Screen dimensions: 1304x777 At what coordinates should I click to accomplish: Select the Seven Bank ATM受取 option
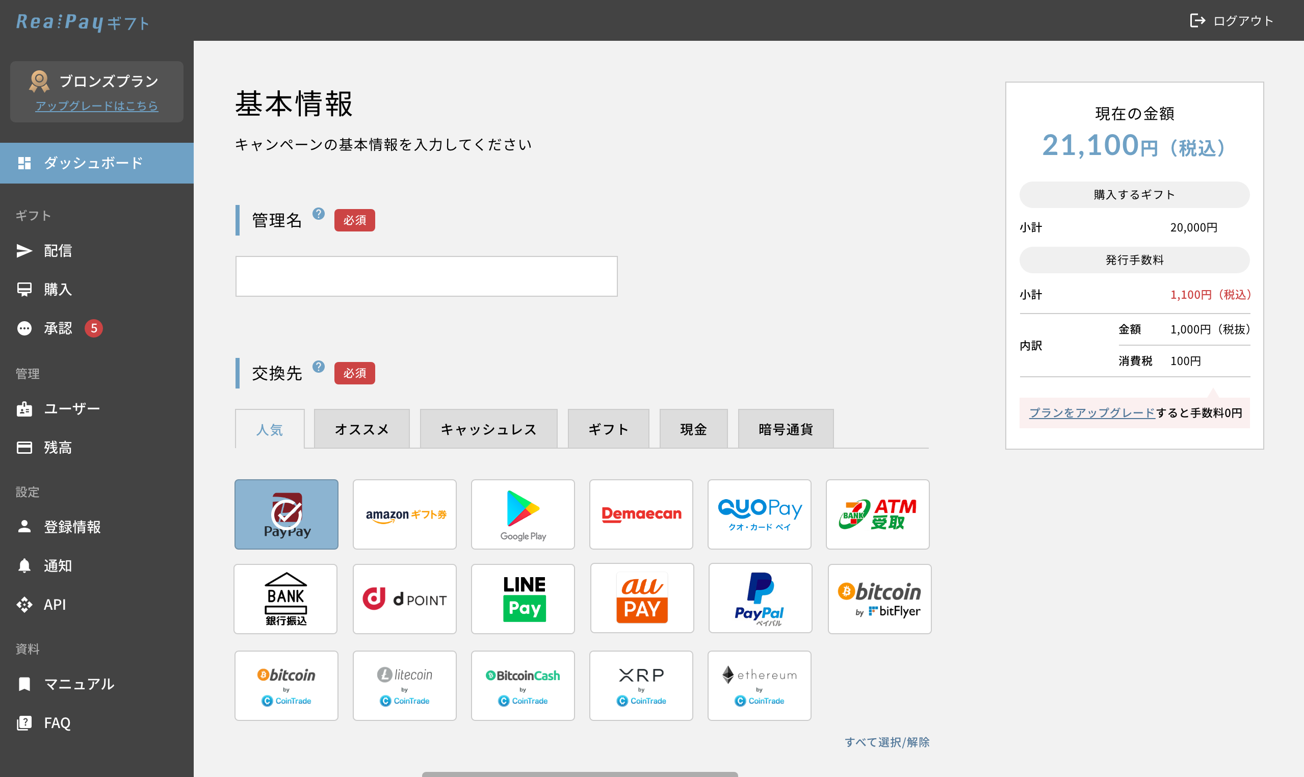[878, 514]
